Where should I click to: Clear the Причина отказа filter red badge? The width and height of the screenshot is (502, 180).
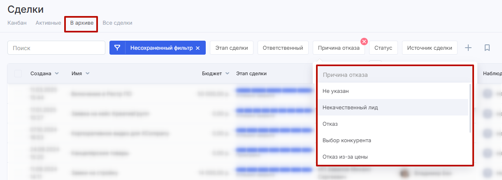(x=364, y=41)
